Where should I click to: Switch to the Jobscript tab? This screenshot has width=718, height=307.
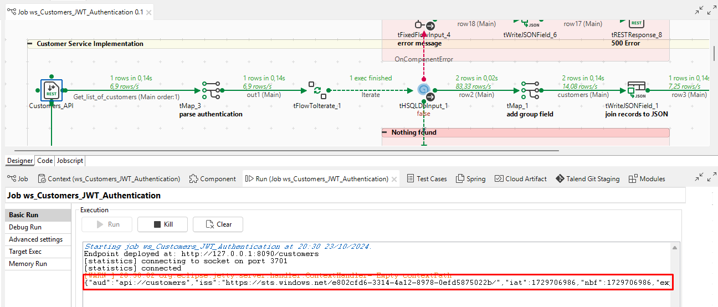(70, 161)
